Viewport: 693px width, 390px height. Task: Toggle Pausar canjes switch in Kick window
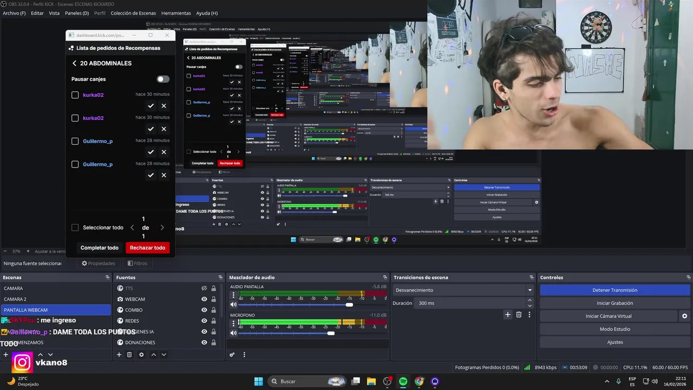tap(163, 79)
